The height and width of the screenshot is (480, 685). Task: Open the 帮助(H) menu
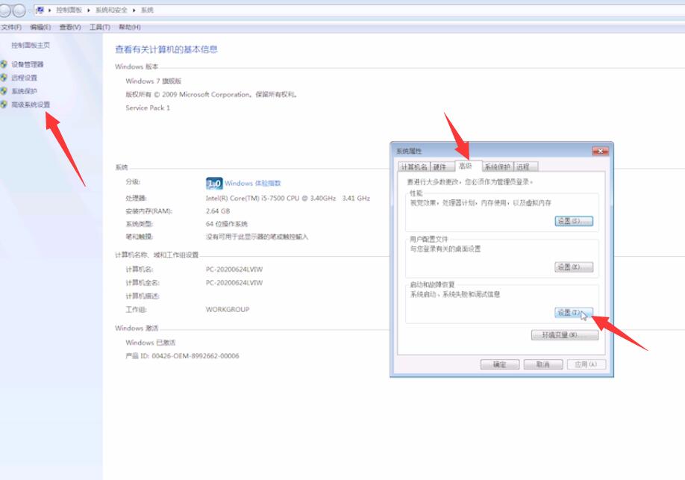point(130,27)
